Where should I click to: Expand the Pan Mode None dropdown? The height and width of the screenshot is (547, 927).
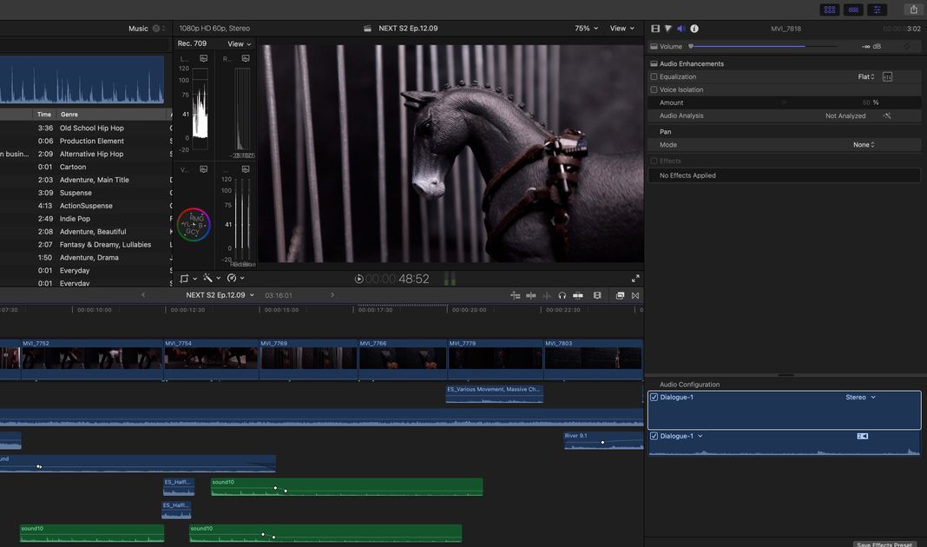pyautogui.click(x=864, y=145)
